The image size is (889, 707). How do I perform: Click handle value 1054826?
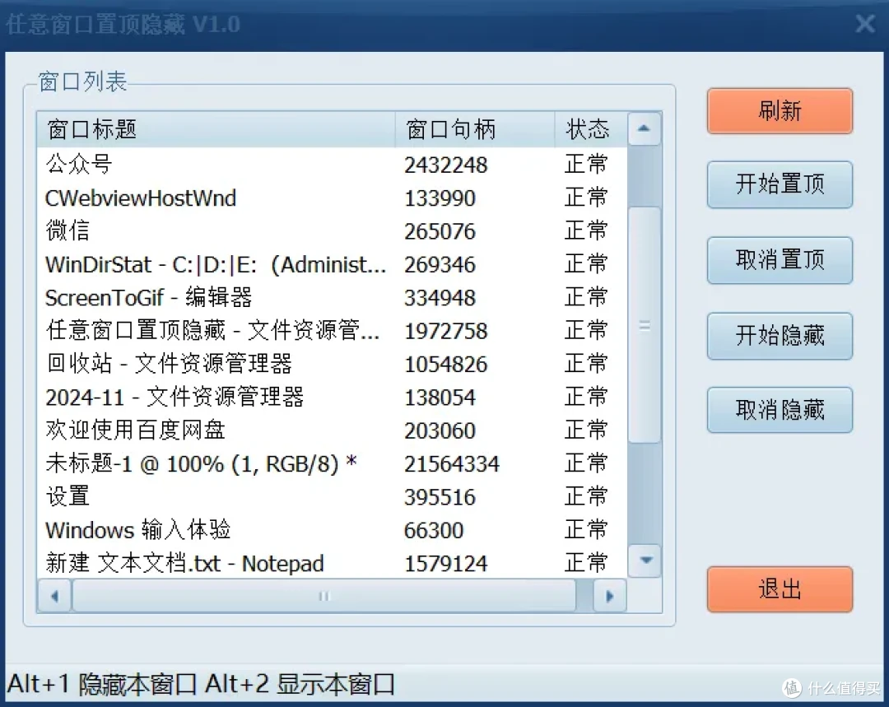pos(445,364)
